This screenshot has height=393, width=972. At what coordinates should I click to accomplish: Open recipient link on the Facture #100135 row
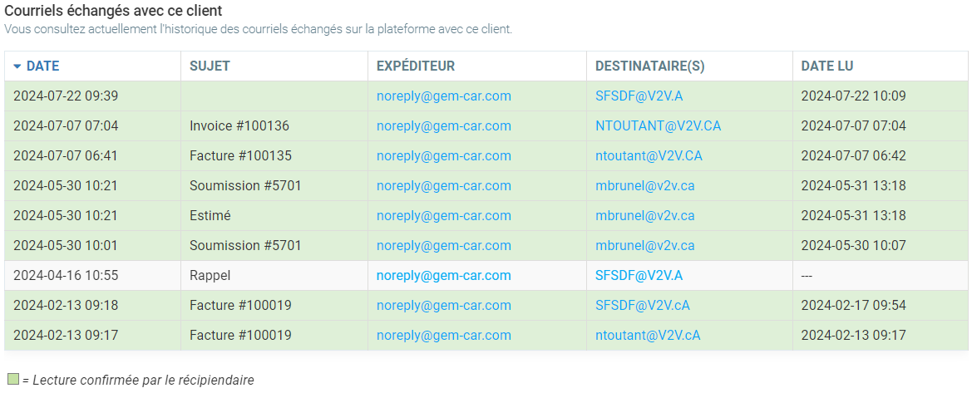[649, 156]
